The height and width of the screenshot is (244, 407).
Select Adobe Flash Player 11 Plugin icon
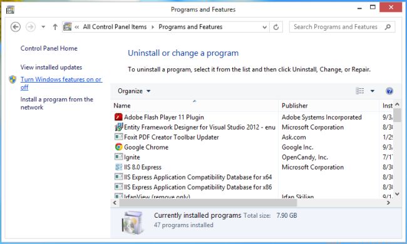pos(118,117)
